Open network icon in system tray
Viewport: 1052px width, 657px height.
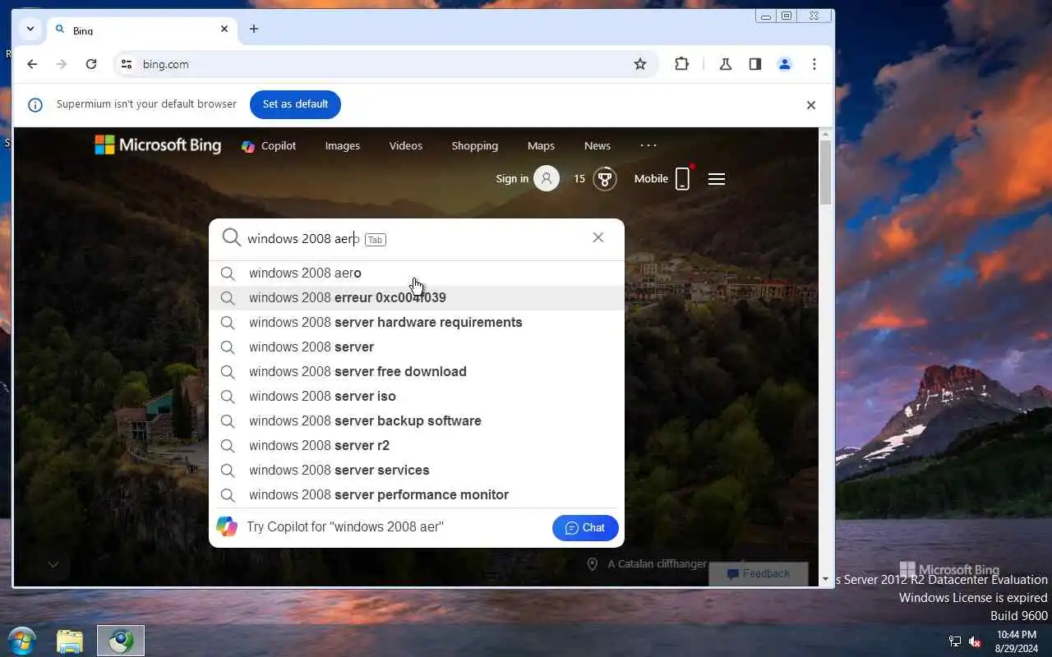click(955, 641)
